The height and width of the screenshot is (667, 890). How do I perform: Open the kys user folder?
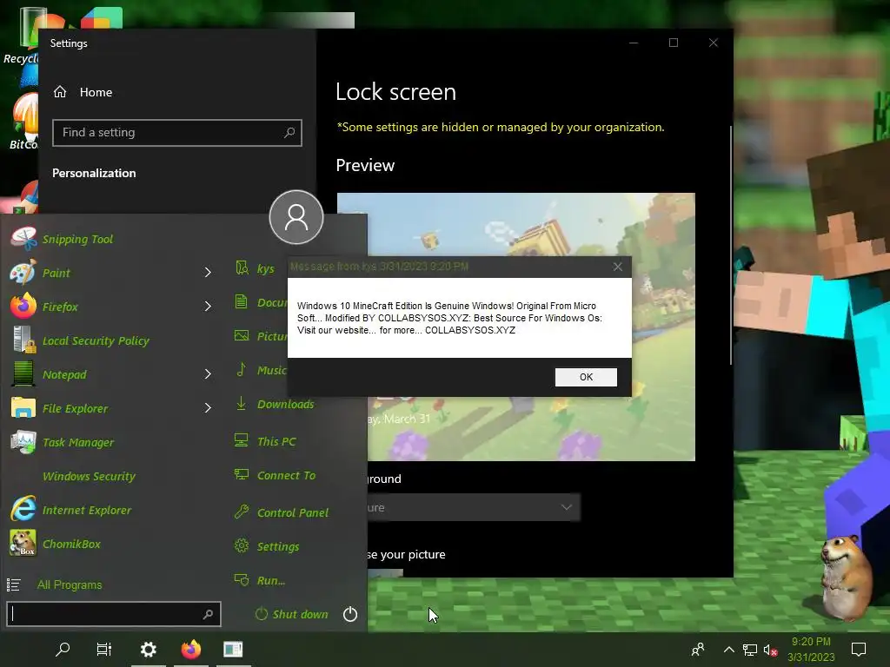click(x=255, y=268)
